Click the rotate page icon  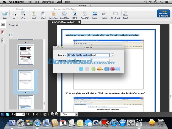pos(45,114)
